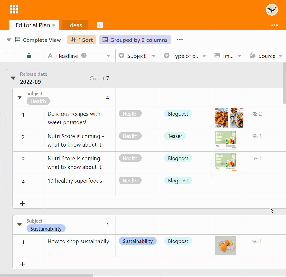This screenshot has width=286, height=277.
Task: Open link icon in sweet potatoes row
Action: coord(255,114)
